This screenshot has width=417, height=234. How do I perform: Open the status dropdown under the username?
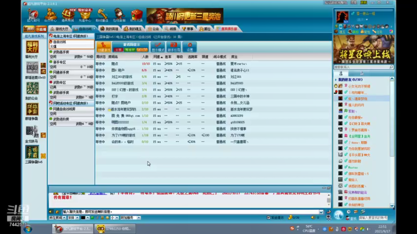coord(367,20)
